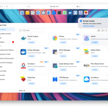
Task: Click the browser reload icon in address bar
Action: pos(79,7)
